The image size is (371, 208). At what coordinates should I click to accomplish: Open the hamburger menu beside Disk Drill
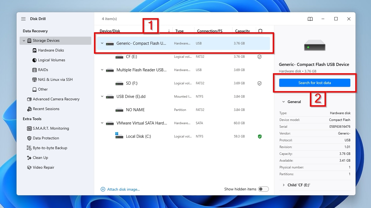click(23, 19)
